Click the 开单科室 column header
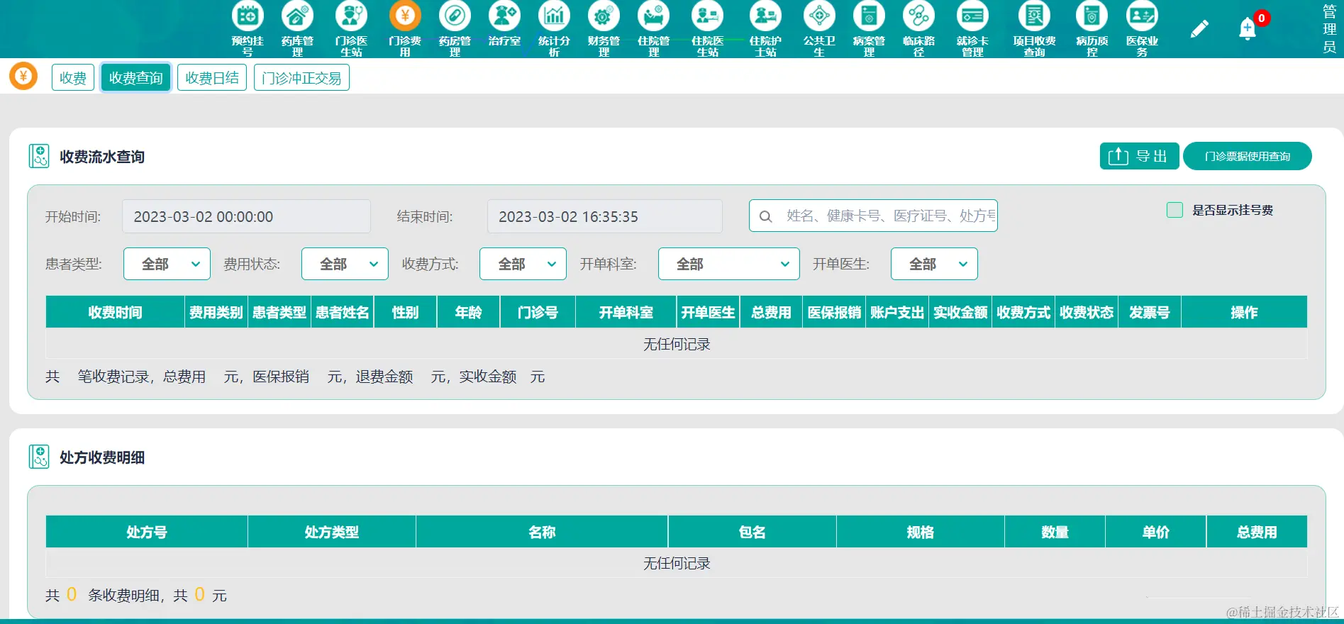 [x=626, y=312]
